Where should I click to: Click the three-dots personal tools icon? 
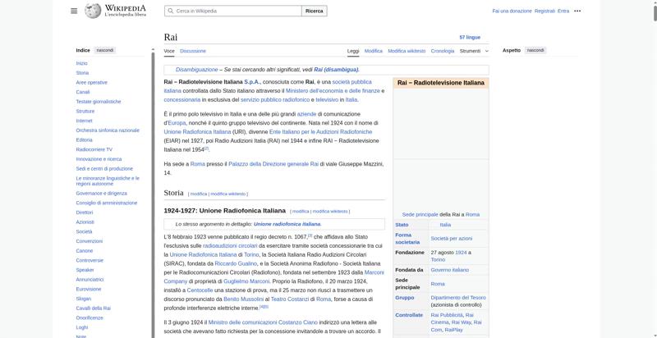577,11
